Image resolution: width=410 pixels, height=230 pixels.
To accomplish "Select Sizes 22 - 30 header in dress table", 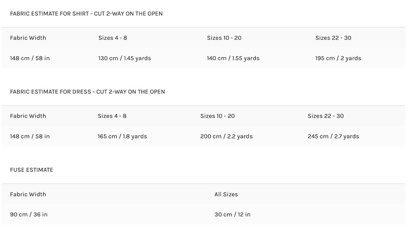I will 326,116.
